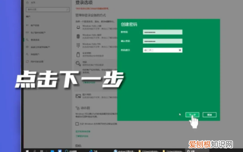Clear password hint with X button
The height and width of the screenshot is (152, 243).
180,50
